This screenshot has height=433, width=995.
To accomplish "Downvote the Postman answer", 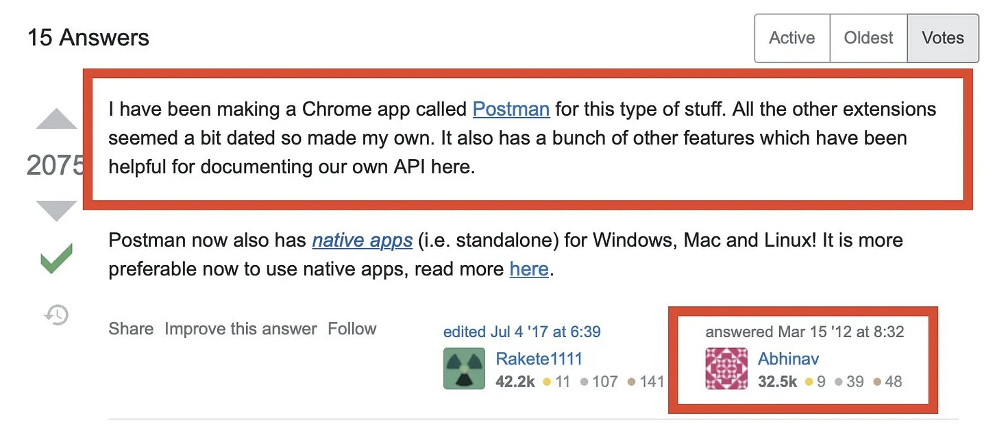I will pyautogui.click(x=56, y=211).
